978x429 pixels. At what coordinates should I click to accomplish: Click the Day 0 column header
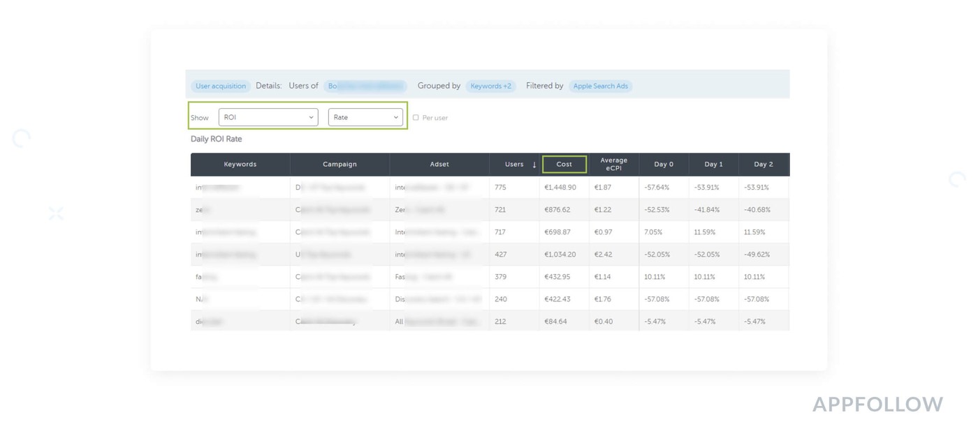coord(664,165)
